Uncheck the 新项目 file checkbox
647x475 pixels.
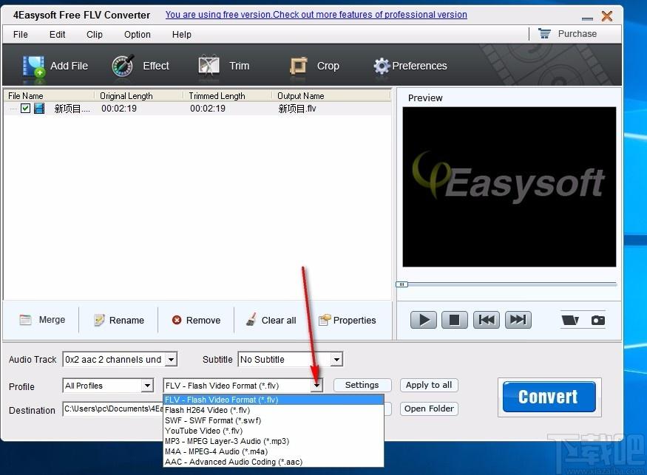click(26, 109)
